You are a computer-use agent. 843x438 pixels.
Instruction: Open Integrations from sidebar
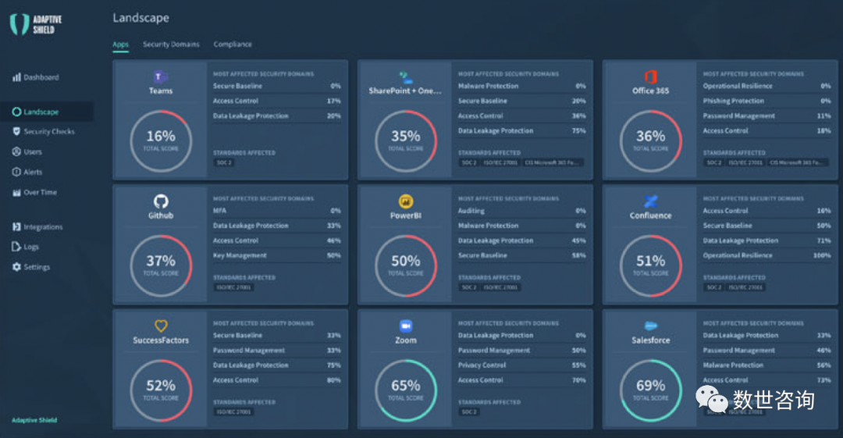pos(37,226)
